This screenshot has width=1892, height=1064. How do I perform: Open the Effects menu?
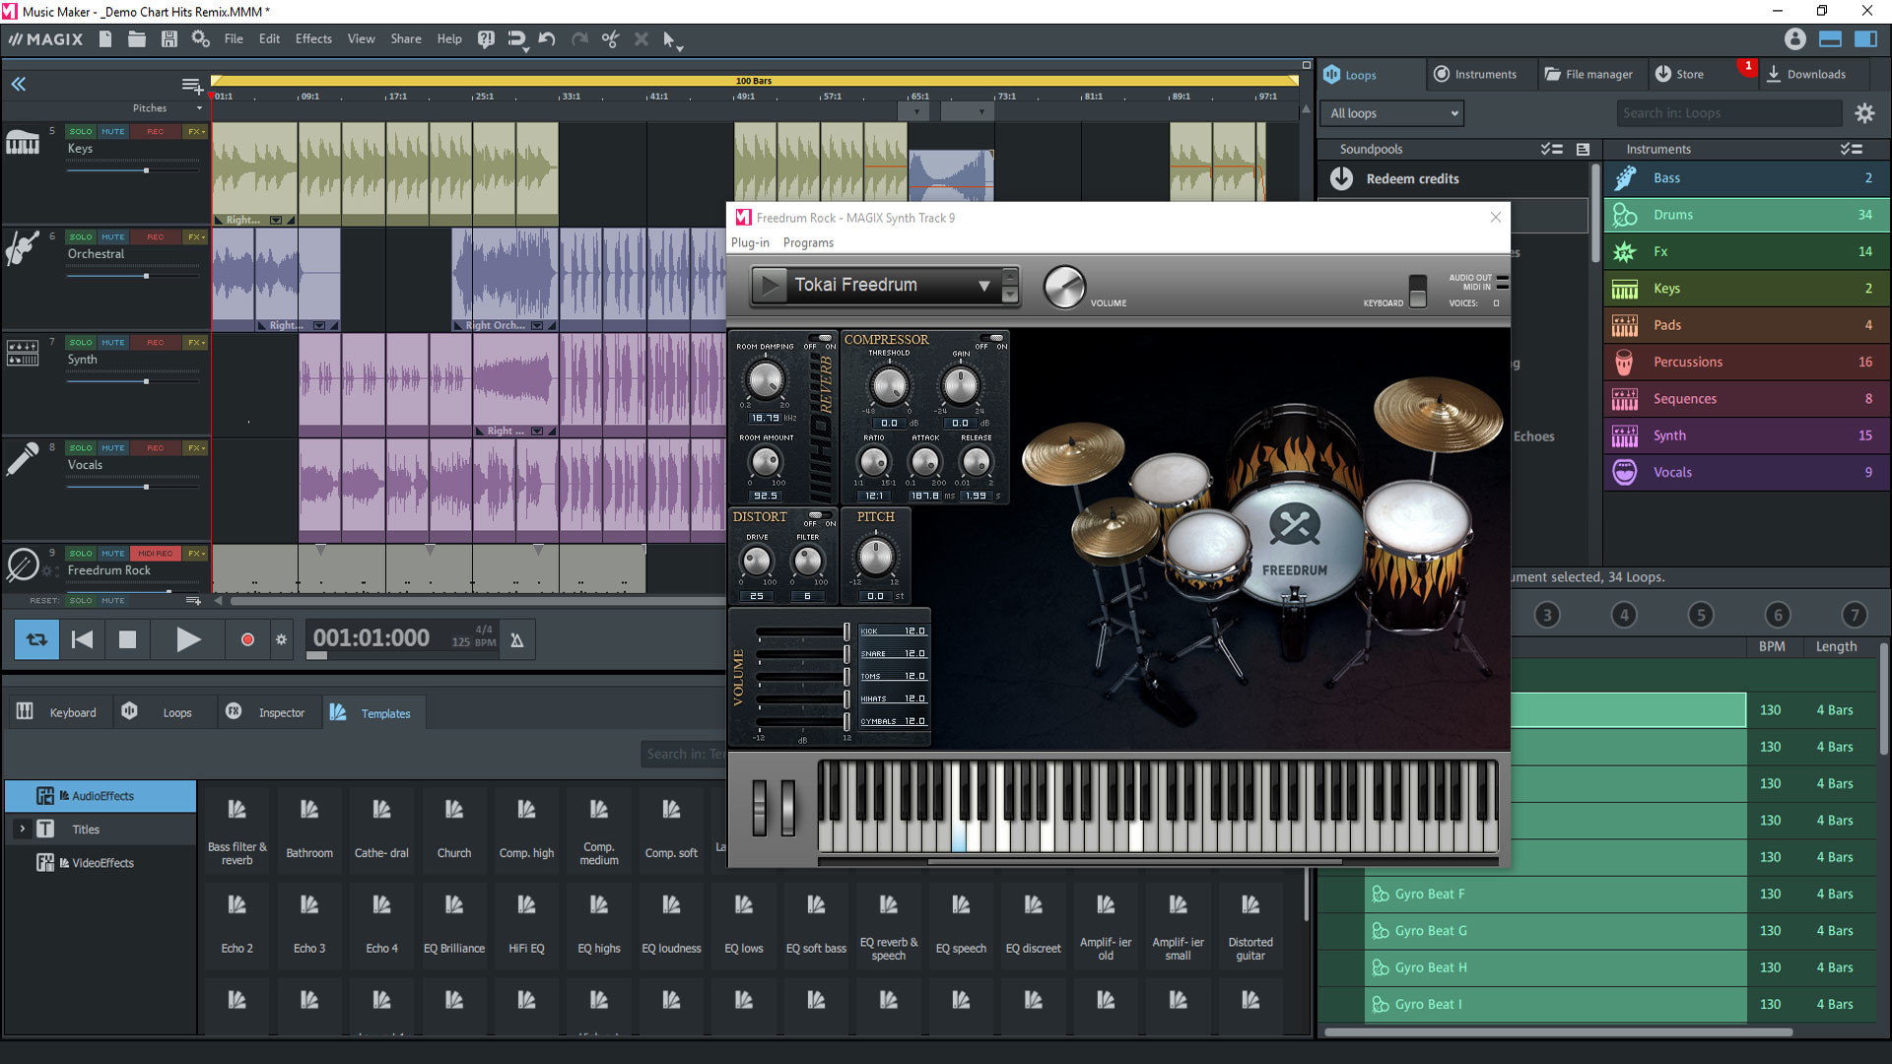click(x=313, y=39)
